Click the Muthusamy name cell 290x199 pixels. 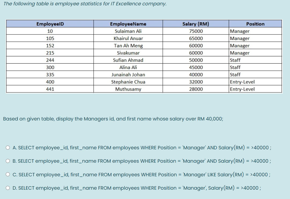(128, 89)
